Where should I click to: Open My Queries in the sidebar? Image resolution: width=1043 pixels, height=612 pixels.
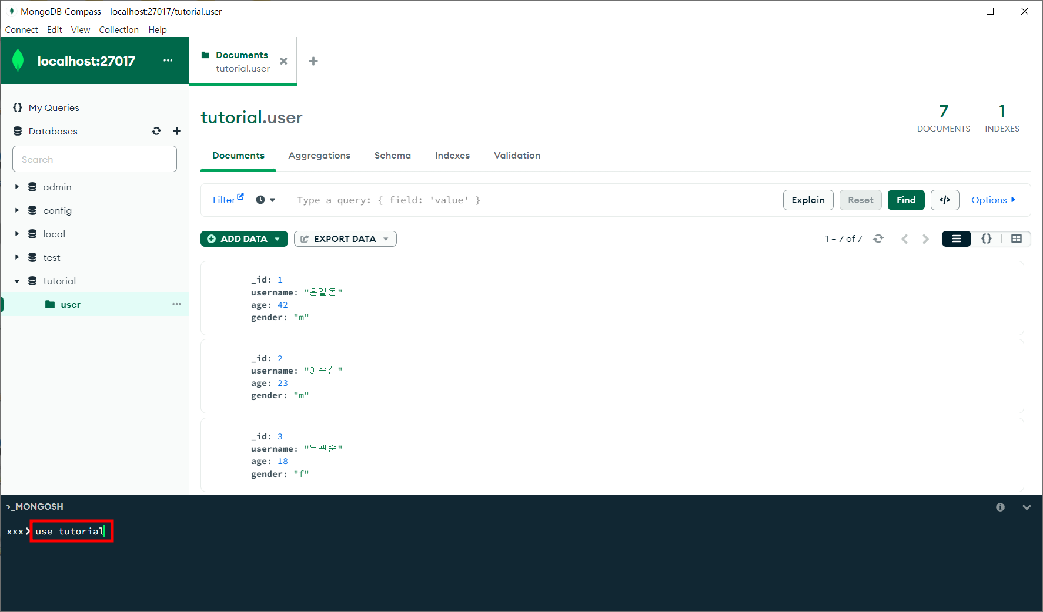pos(54,107)
